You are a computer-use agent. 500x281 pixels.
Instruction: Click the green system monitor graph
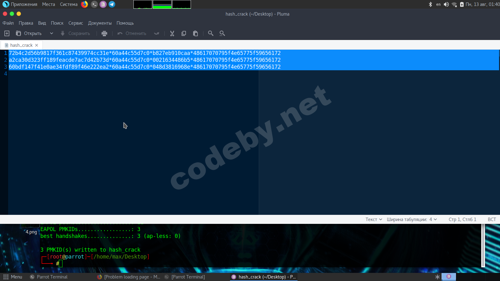click(162, 4)
